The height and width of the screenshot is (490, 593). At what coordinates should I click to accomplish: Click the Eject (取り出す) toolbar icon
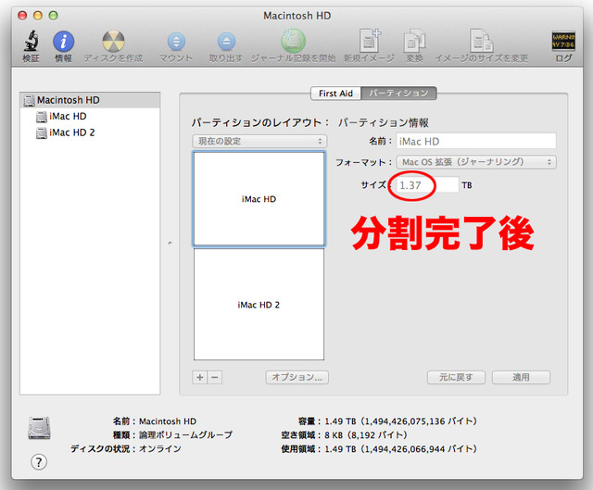226,42
